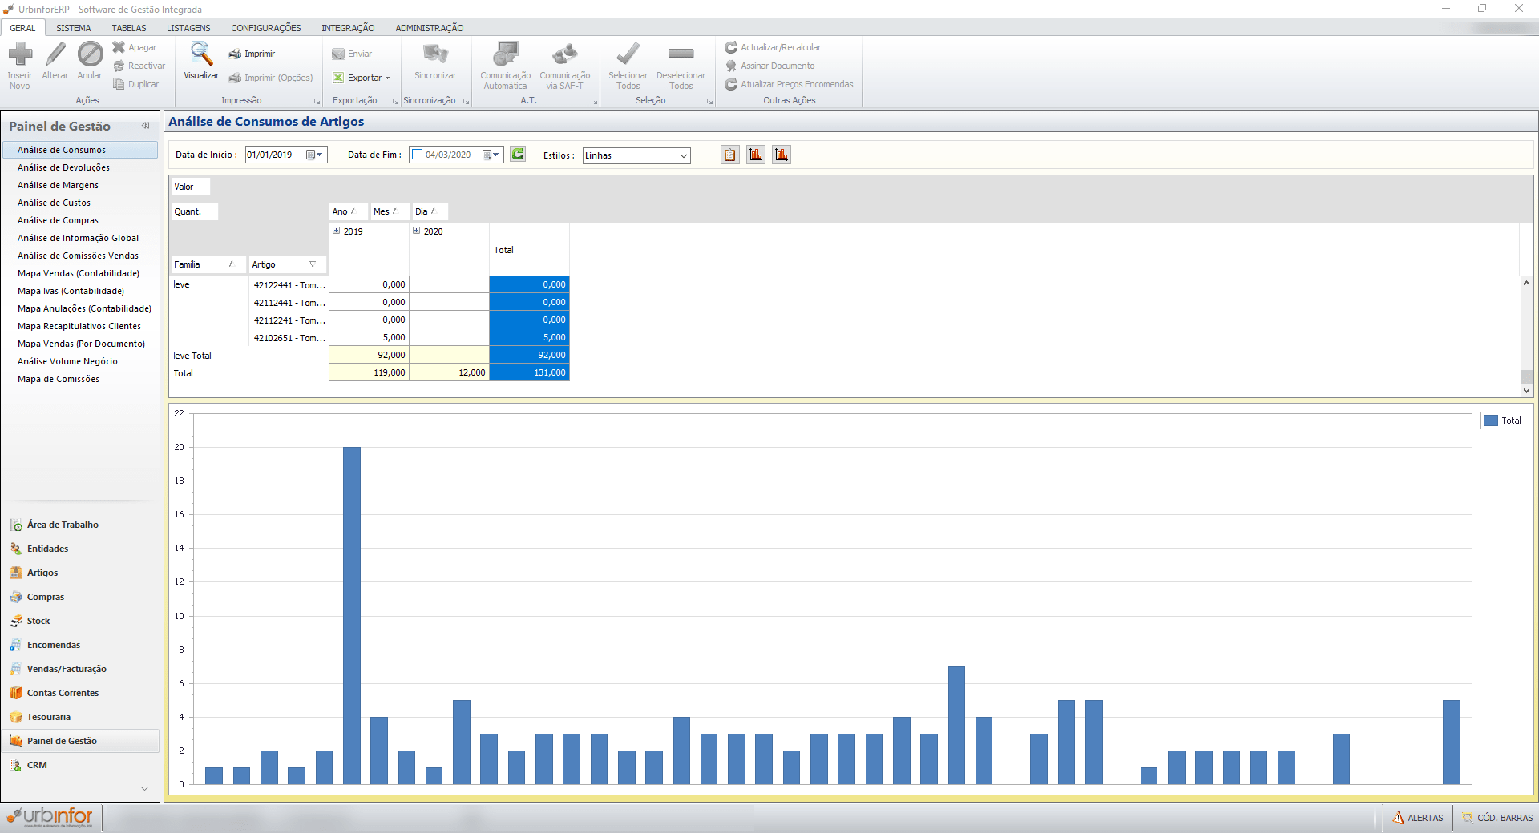The width and height of the screenshot is (1539, 833).
Task: Click the Total legend color swatch
Action: (1491, 421)
